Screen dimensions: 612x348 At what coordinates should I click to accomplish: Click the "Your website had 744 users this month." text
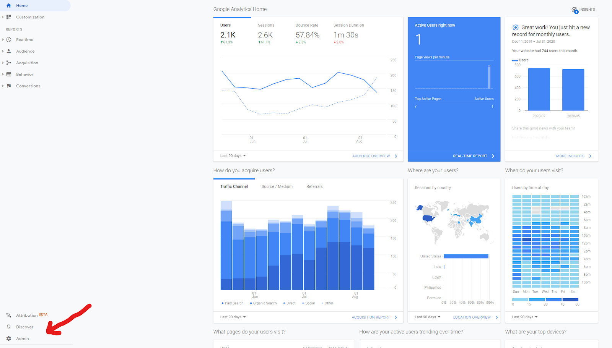[545, 51]
